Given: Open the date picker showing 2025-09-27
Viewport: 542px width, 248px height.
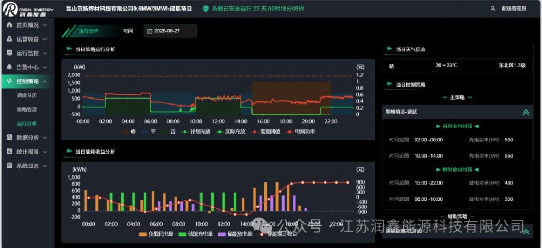Looking at the screenshot, I should (x=170, y=31).
